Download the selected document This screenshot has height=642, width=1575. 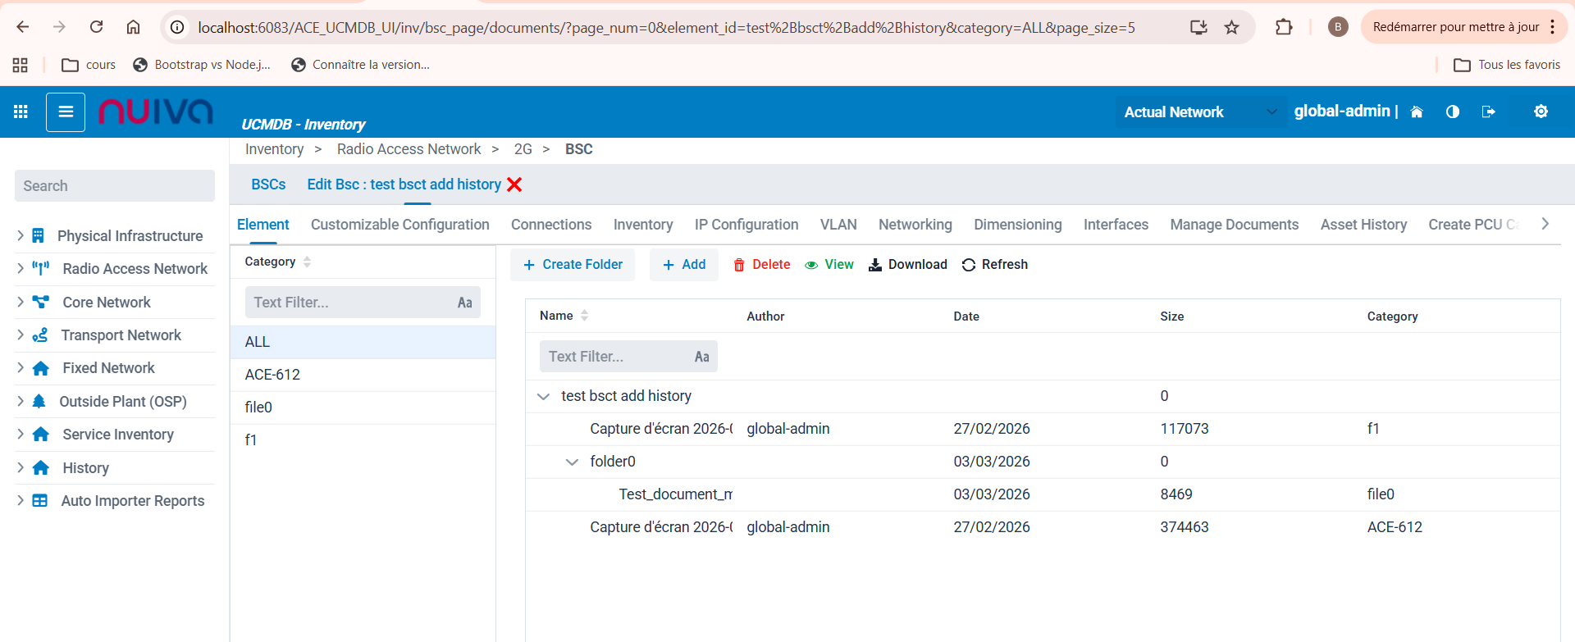point(907,265)
